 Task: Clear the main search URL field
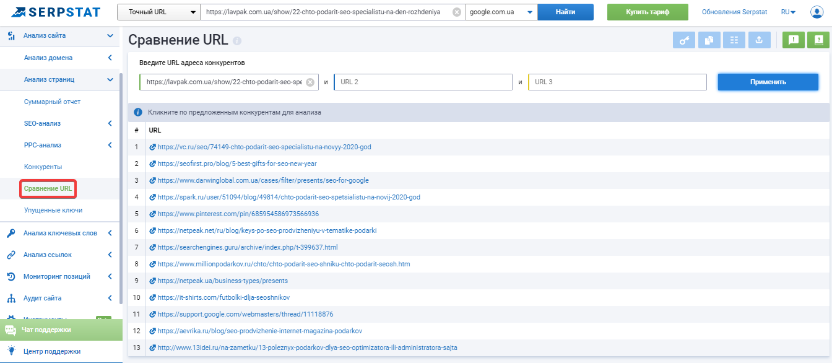click(456, 12)
